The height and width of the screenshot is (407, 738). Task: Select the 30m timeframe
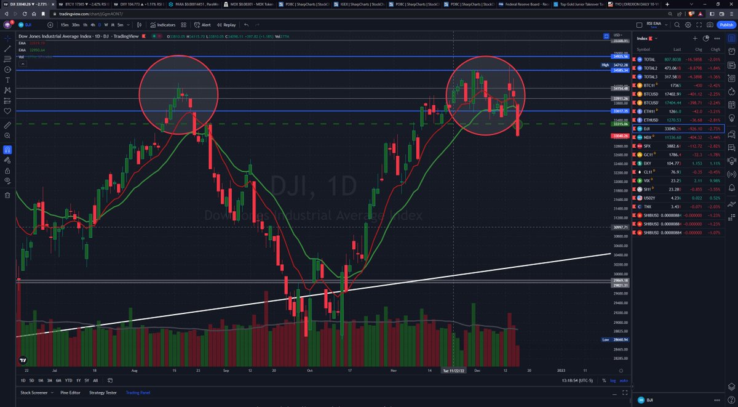tap(76, 25)
